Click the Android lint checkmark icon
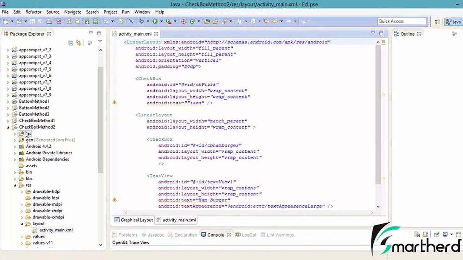The height and width of the screenshot is (260, 463). pos(106,21)
